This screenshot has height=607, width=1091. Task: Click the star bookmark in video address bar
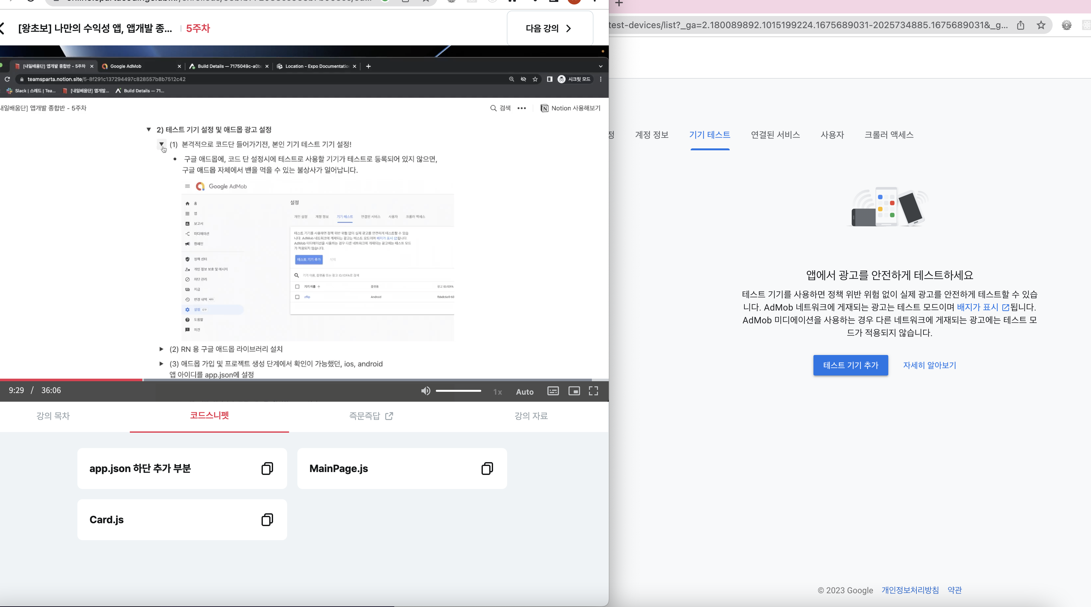point(535,79)
